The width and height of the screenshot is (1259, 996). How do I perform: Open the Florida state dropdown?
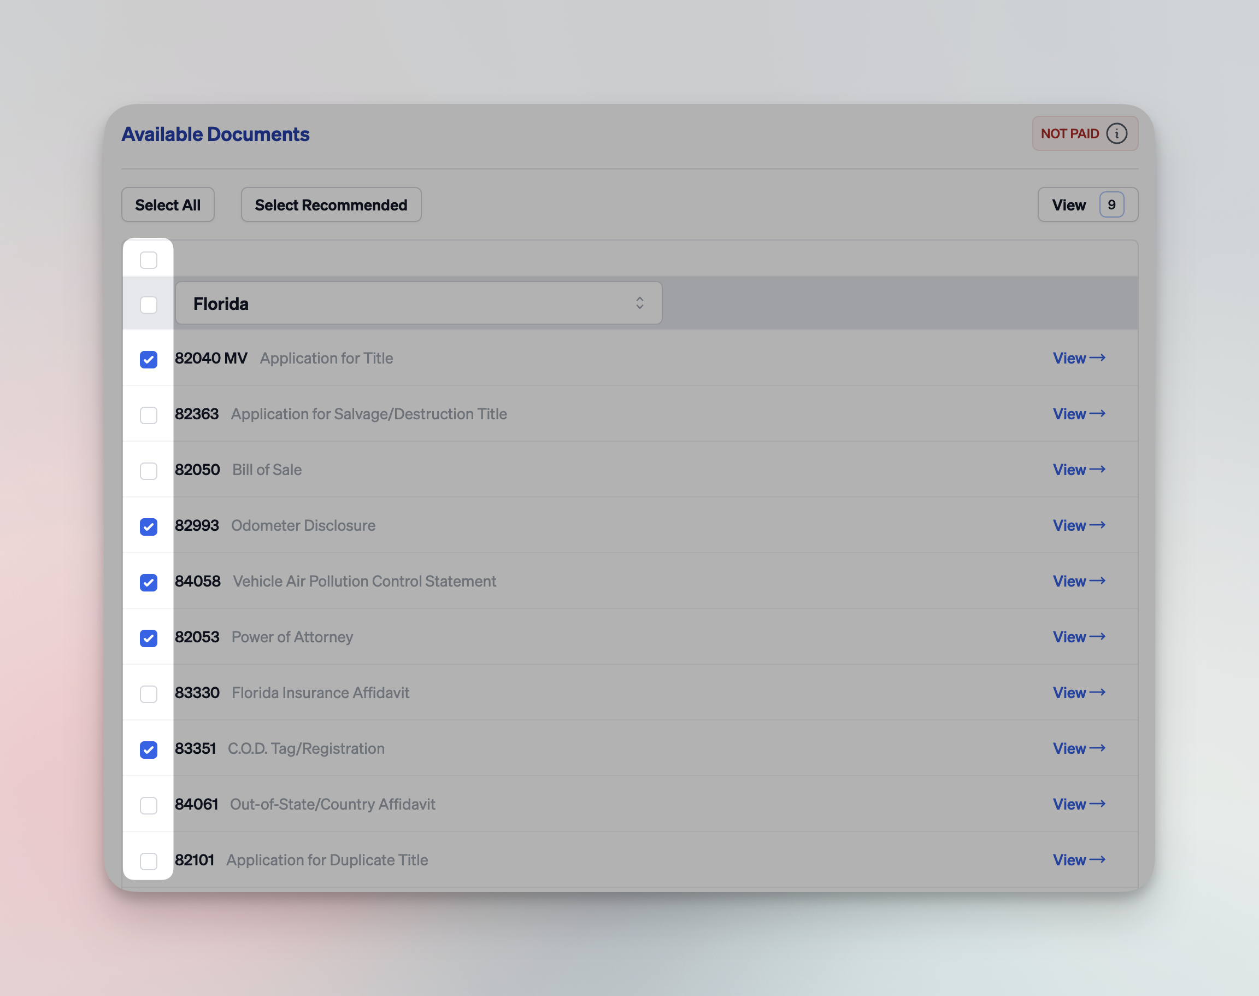[419, 303]
